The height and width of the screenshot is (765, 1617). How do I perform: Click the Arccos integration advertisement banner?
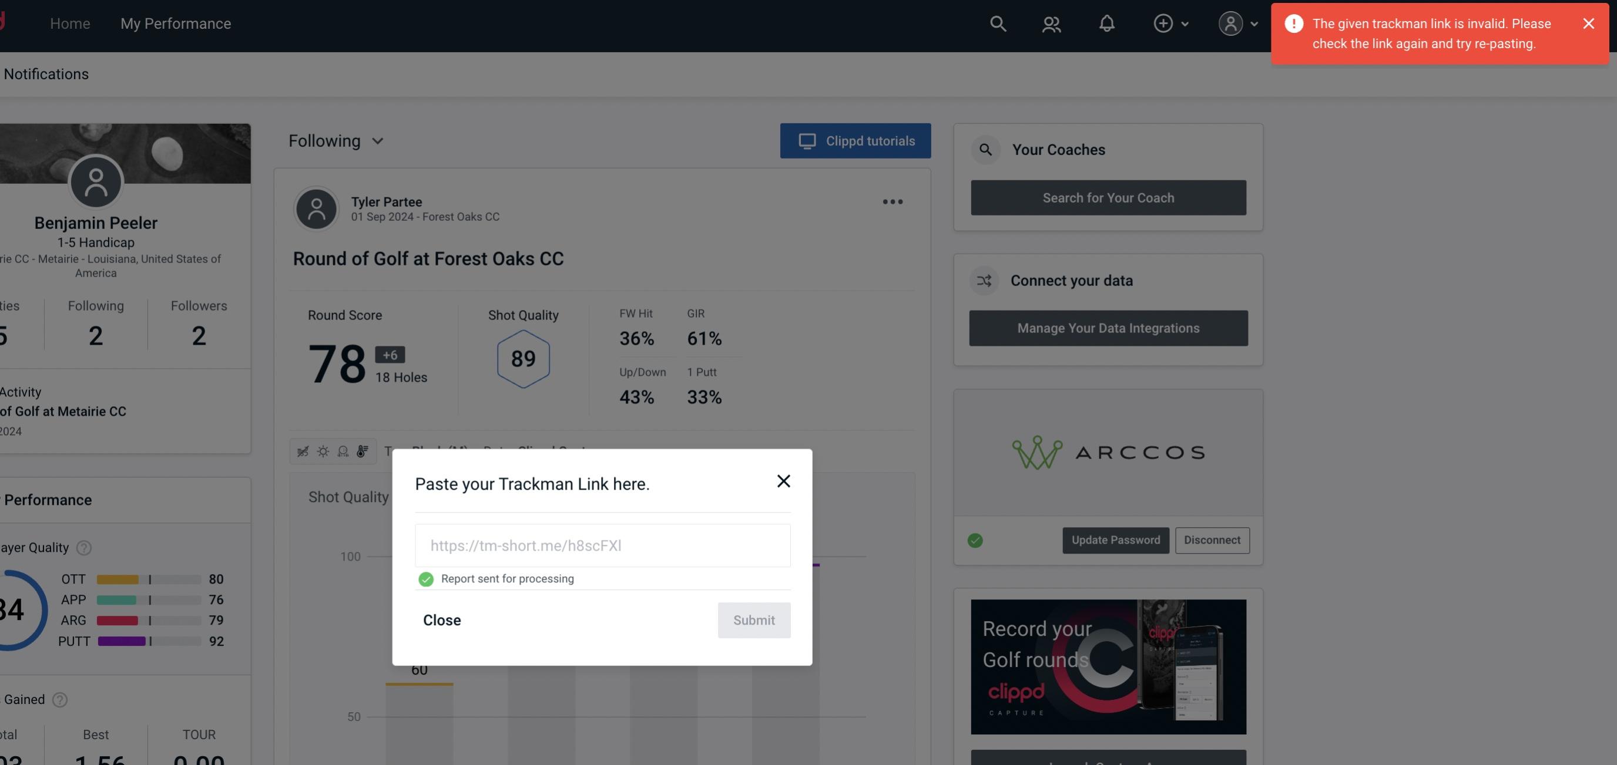(1109, 451)
